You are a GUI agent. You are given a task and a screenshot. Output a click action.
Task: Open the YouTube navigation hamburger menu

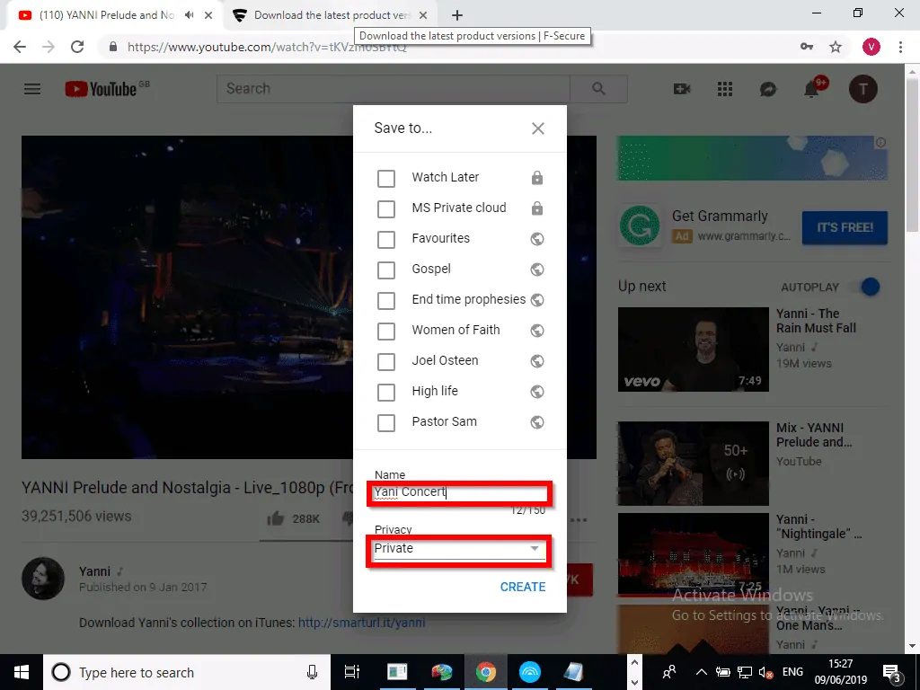click(31, 89)
